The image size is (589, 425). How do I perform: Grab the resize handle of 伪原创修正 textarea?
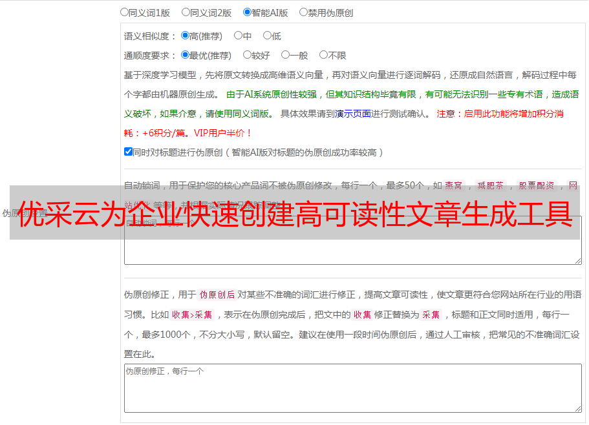click(x=578, y=409)
